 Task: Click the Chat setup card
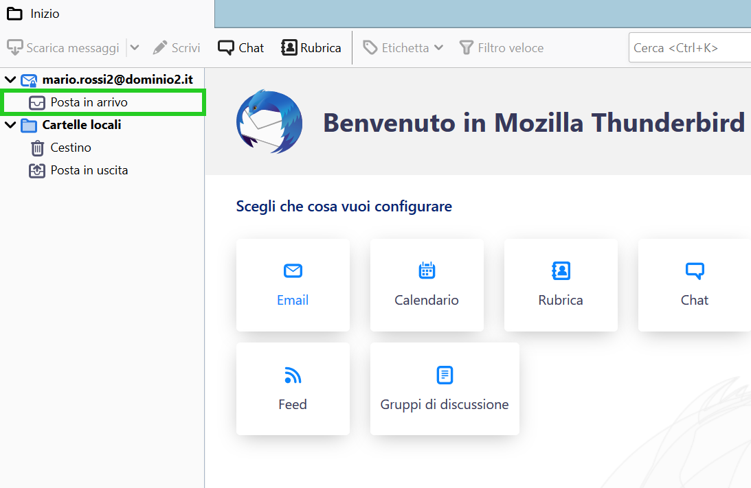(695, 285)
